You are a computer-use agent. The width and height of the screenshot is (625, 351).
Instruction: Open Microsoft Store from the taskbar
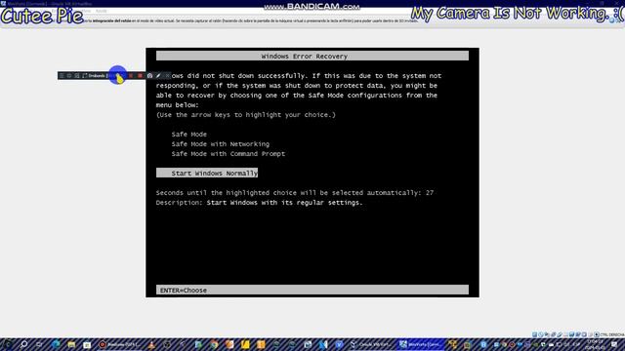[x=87, y=344]
